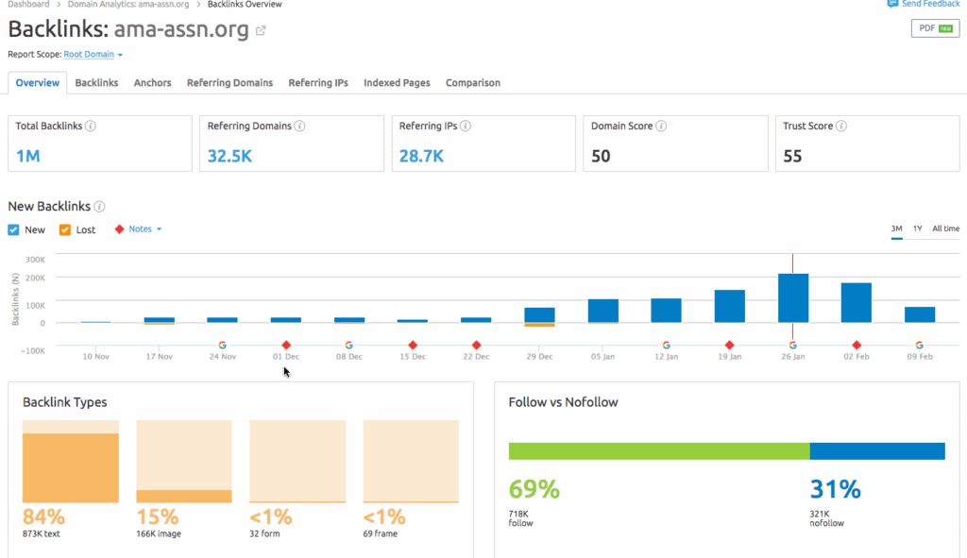Click the Google update icon at 09 Feb
The height and width of the screenshot is (558, 967).
tap(920, 346)
